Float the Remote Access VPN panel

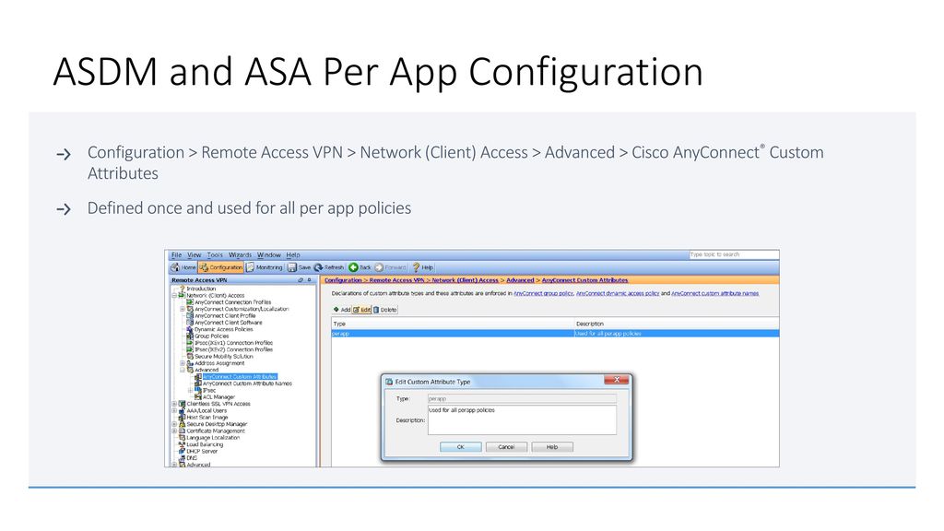click(301, 280)
